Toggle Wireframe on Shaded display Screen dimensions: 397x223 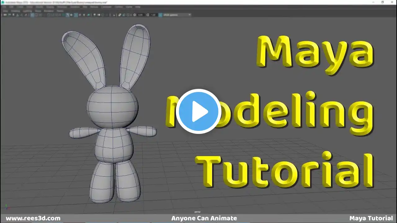pyautogui.click(x=75, y=15)
